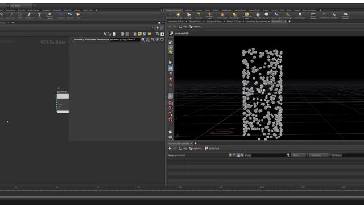Select the Path shelf tool

[20, 15]
